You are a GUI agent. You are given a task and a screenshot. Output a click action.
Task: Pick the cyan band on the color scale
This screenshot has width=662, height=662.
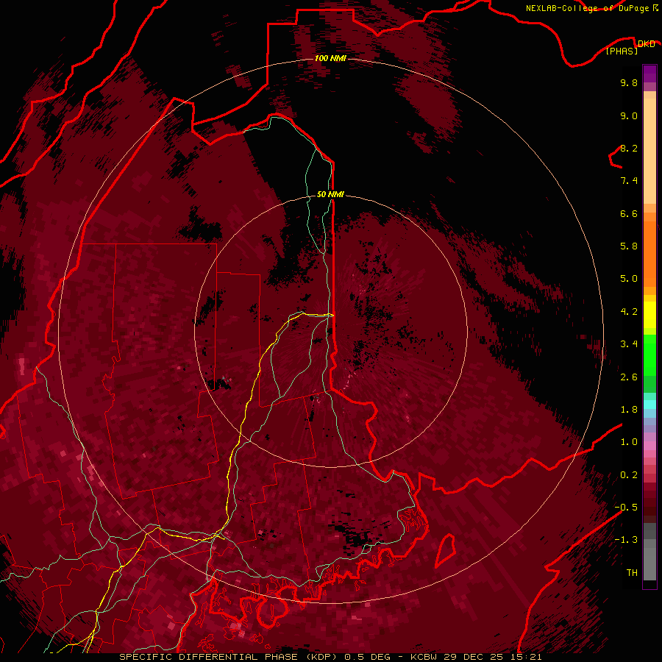click(649, 405)
